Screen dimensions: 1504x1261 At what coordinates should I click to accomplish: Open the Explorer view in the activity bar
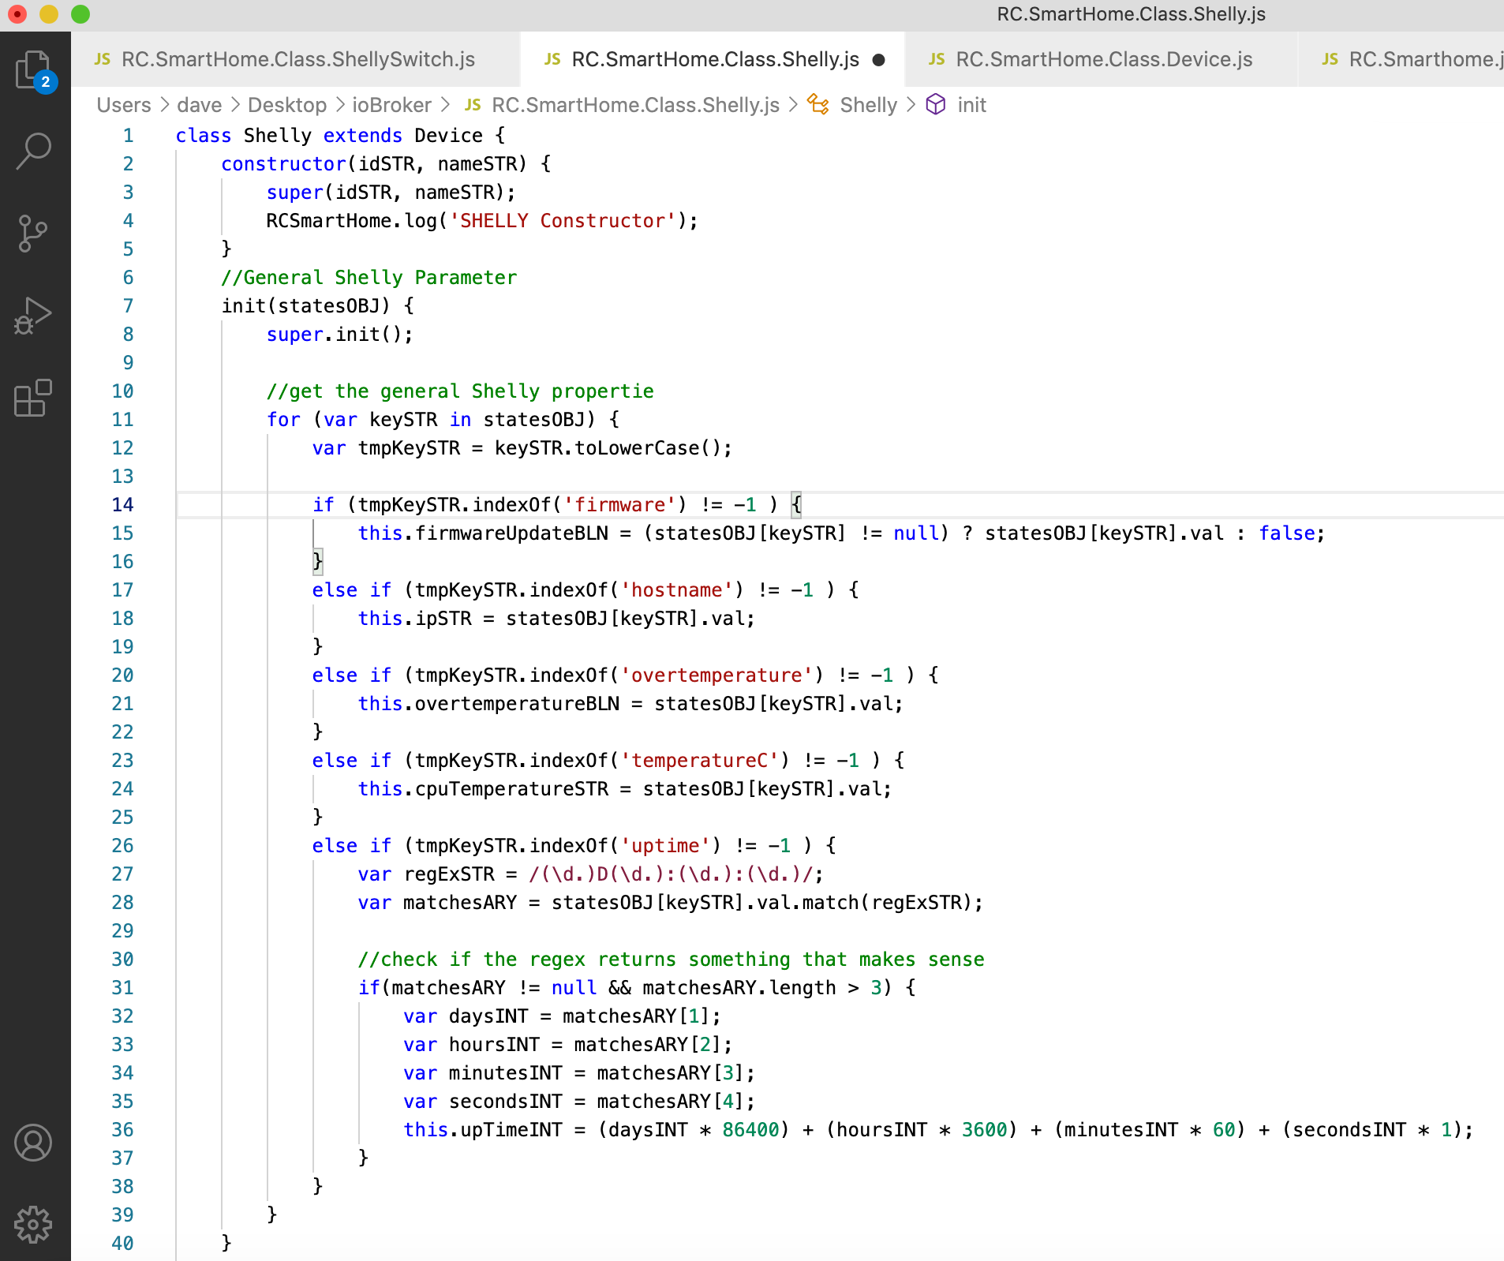coord(35,71)
